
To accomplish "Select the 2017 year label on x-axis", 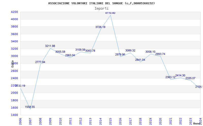I will tap(130, 121).
